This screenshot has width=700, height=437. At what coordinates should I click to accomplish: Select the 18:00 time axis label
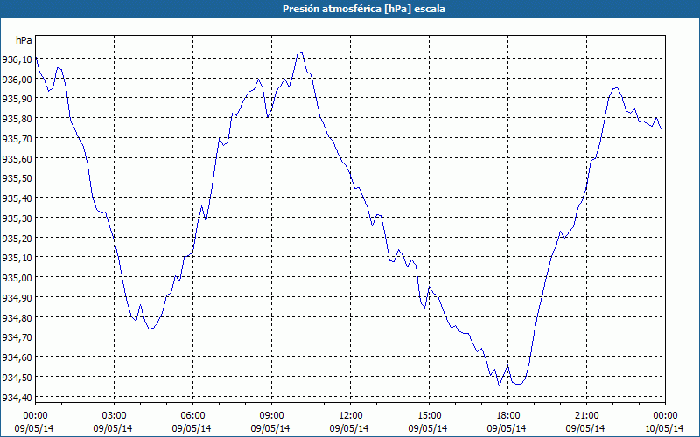507,416
